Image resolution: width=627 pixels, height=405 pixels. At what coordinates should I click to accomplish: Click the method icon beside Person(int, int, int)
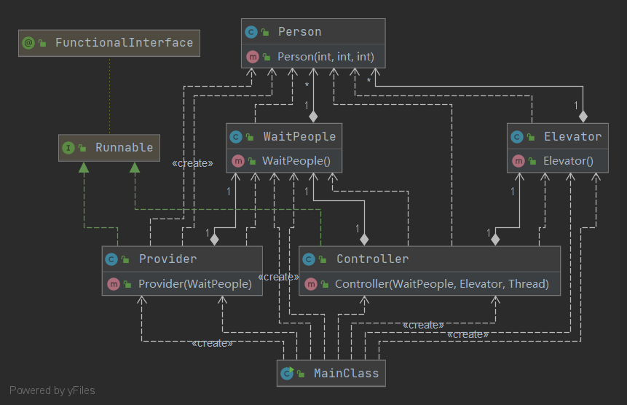(253, 57)
